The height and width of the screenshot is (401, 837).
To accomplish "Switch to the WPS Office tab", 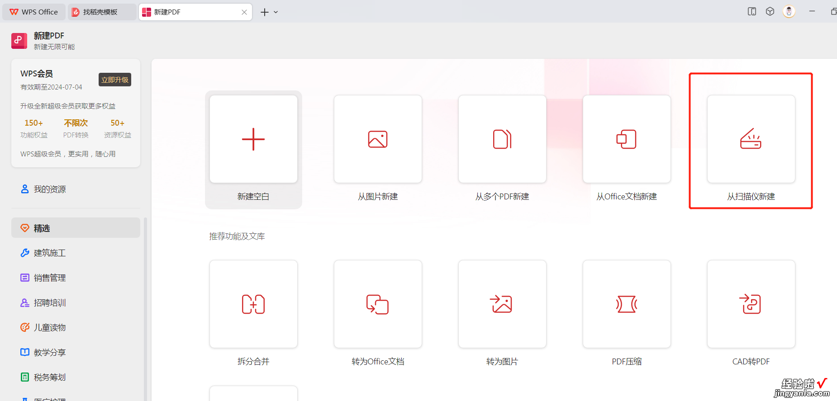I will point(34,12).
